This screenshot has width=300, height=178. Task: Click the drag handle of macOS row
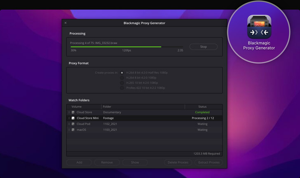pyautogui.click(x=69, y=130)
